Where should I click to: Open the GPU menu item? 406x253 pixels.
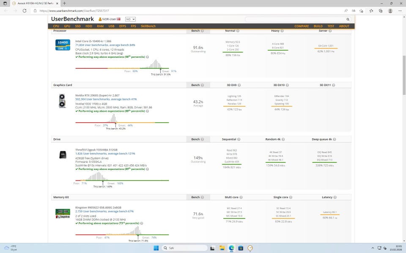pos(67,26)
